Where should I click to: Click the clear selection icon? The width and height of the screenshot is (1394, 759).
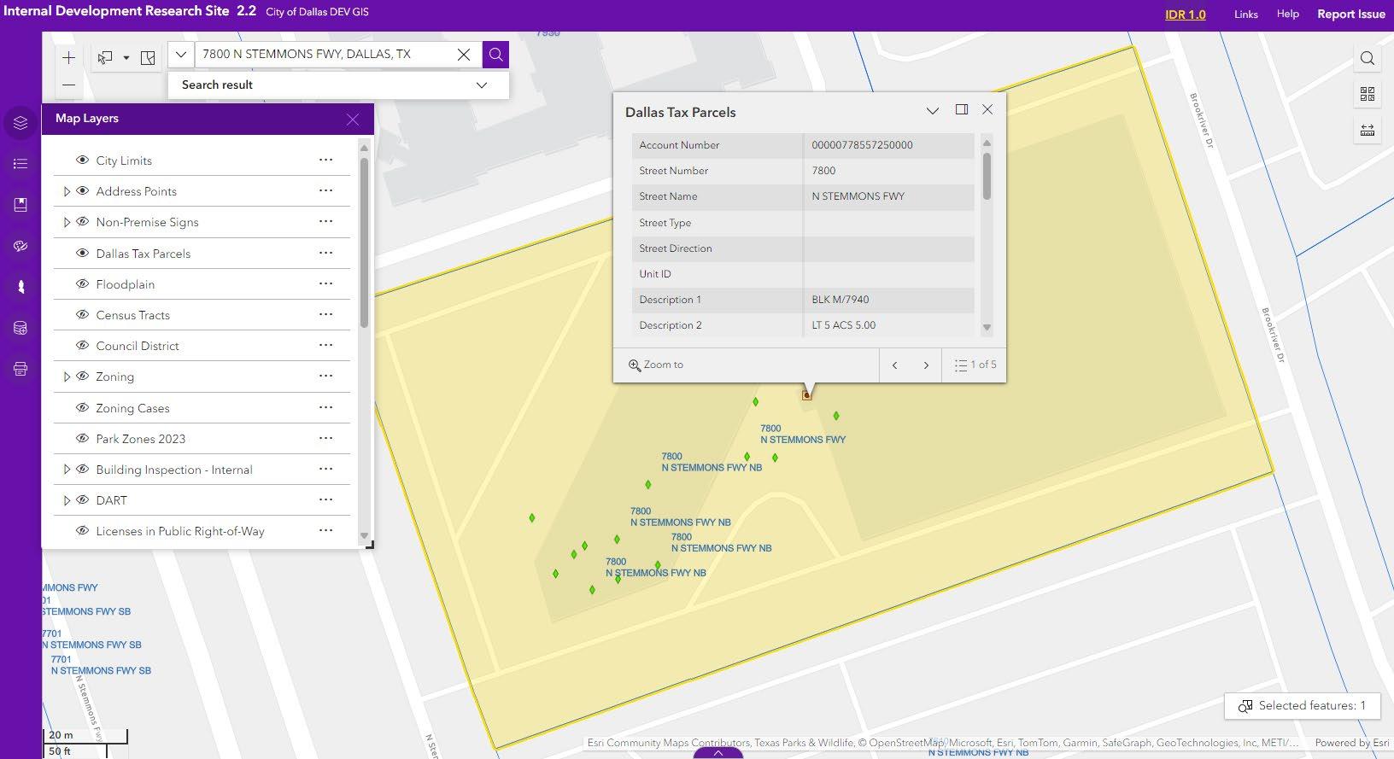tap(148, 58)
